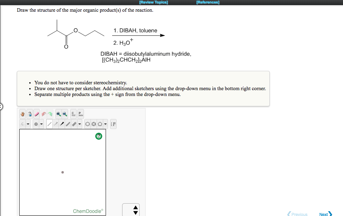Select the Eraser tool in ChemDoodle
Viewport: 343px width, 216px height.
point(36,114)
